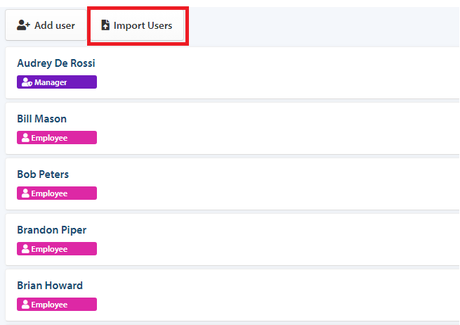460x325 pixels.
Task: Click the person icon in Brandon Piper's badge
Action: click(25, 249)
